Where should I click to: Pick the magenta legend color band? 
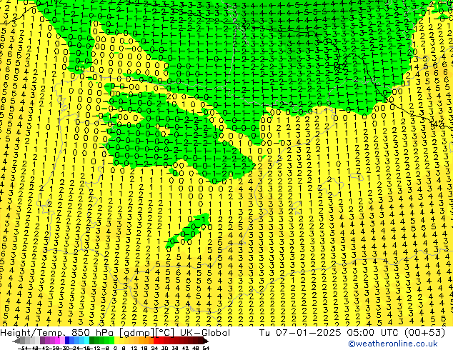pos(57,341)
